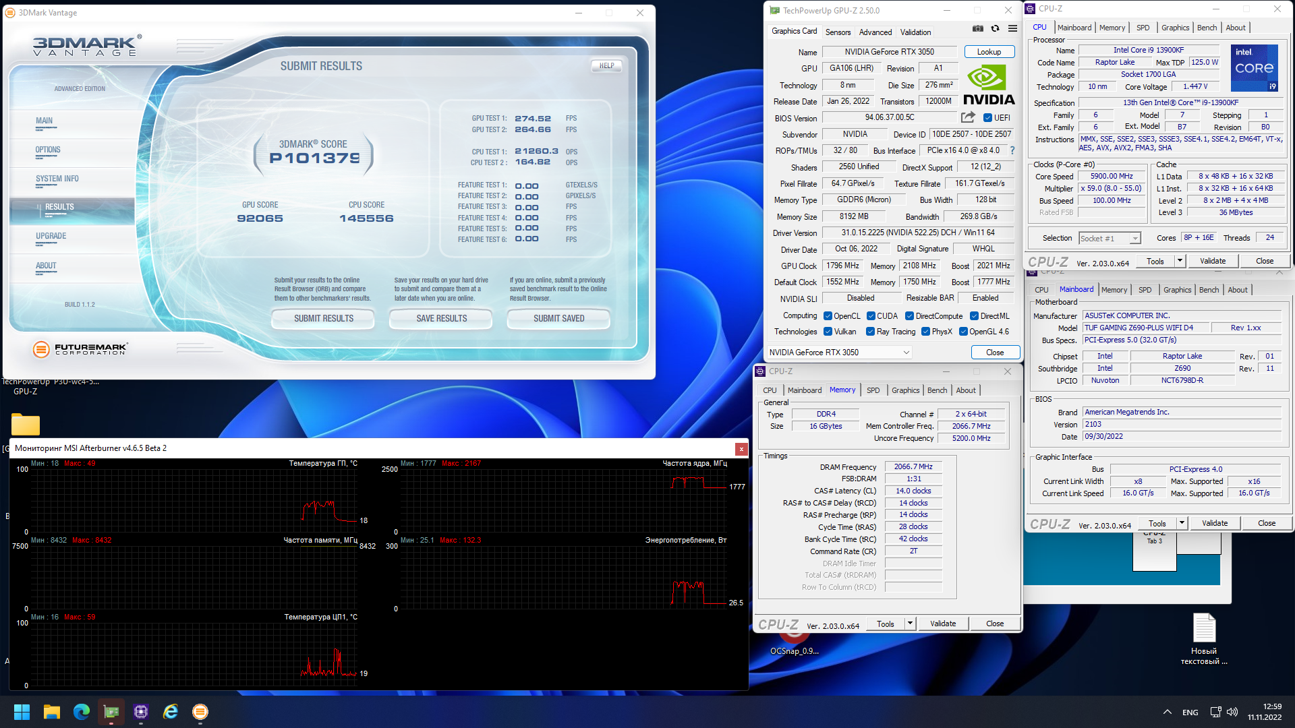Click the GPU-Z screenshot camera icon
Viewport: 1295px width, 728px height.
pos(977,28)
